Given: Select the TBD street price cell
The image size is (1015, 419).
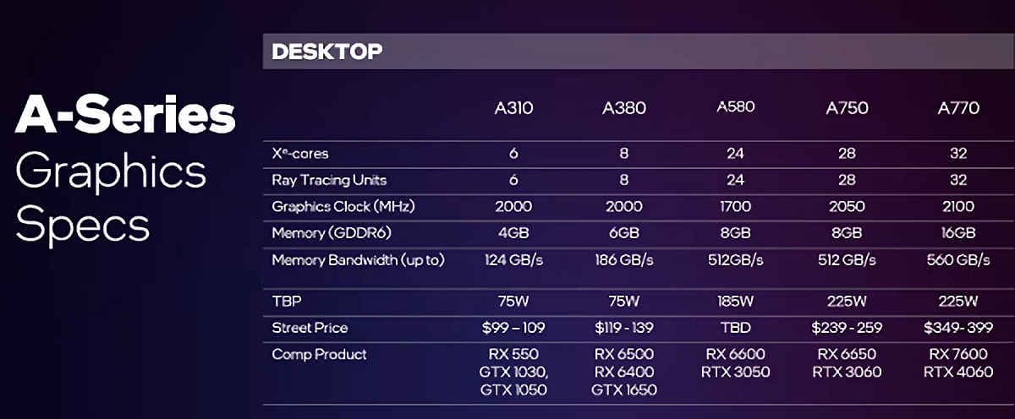Looking at the screenshot, I should point(735,328).
